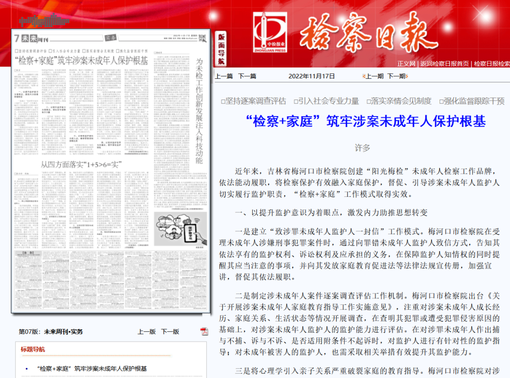Viewport: 510px width, 378px height.
Task: Go to next page 下一版
Action: [x=170, y=332]
